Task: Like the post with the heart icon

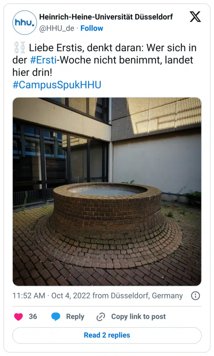Action: tap(18, 317)
